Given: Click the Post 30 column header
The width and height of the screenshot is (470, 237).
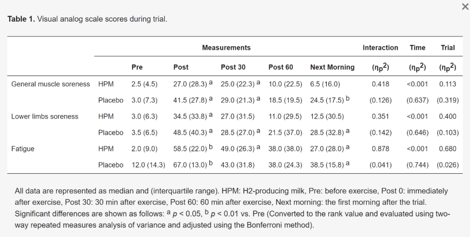Looking at the screenshot, I should [x=233, y=67].
